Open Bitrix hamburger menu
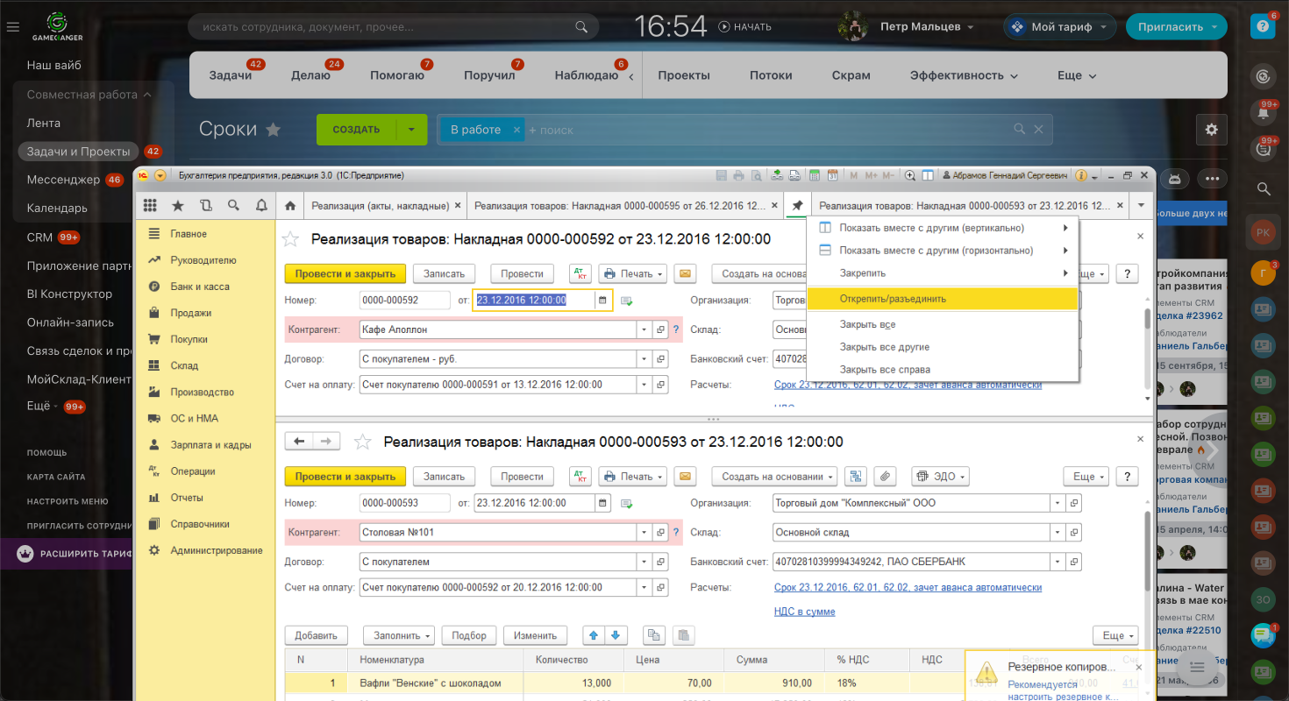 [x=12, y=27]
